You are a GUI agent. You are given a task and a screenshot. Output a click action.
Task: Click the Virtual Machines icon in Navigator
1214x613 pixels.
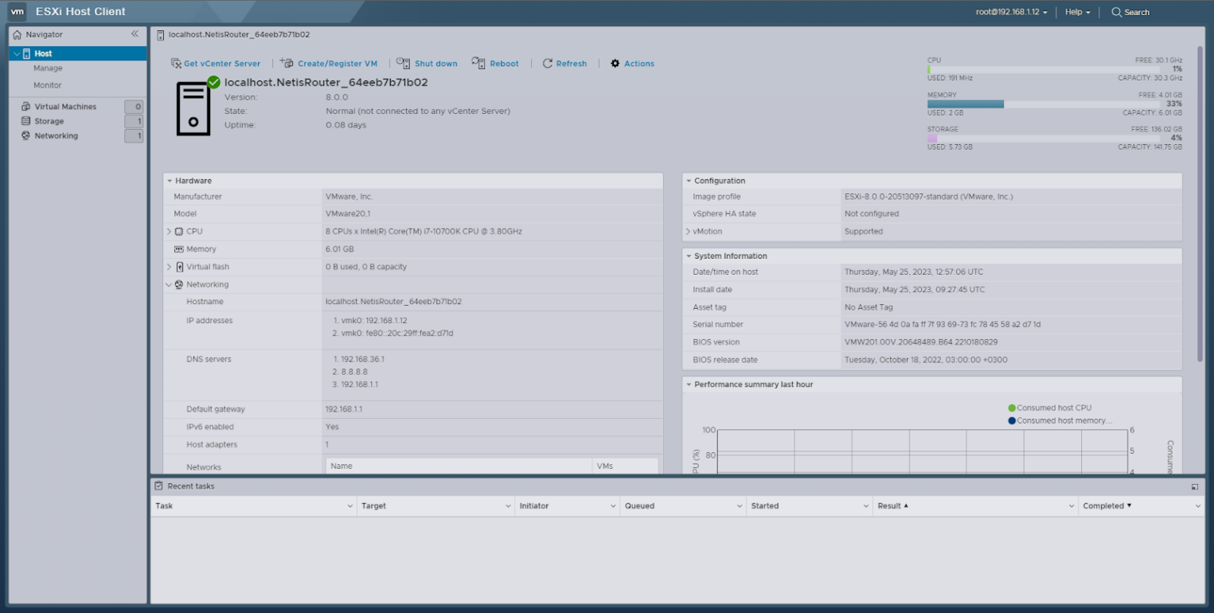[26, 107]
